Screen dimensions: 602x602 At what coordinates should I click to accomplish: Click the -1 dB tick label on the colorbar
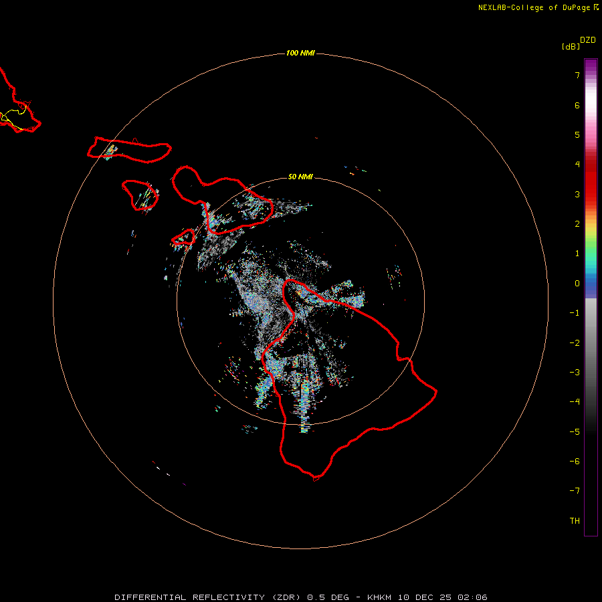[x=575, y=313]
